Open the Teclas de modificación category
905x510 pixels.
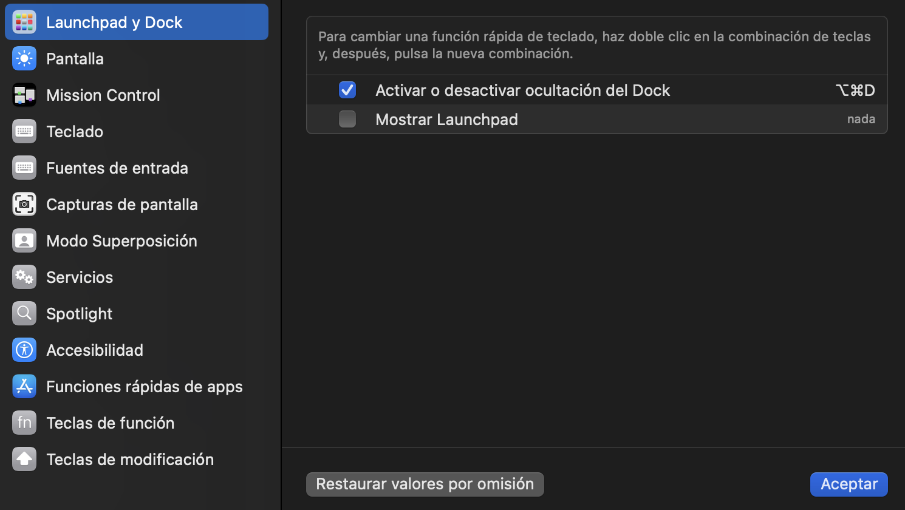pos(130,460)
